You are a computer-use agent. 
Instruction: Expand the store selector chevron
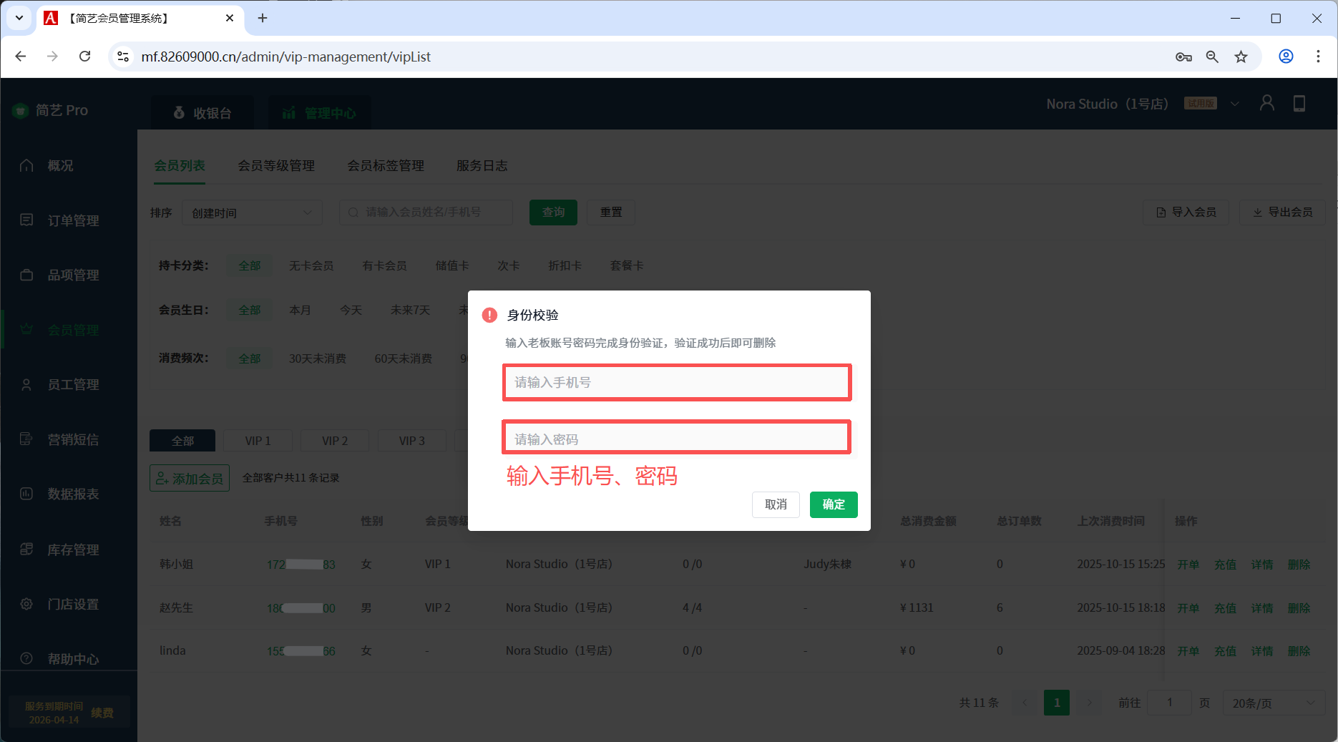click(1235, 104)
